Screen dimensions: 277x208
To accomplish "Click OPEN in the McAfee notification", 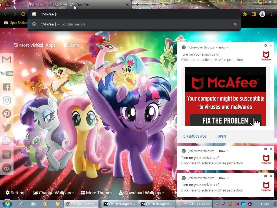I will (x=222, y=136).
